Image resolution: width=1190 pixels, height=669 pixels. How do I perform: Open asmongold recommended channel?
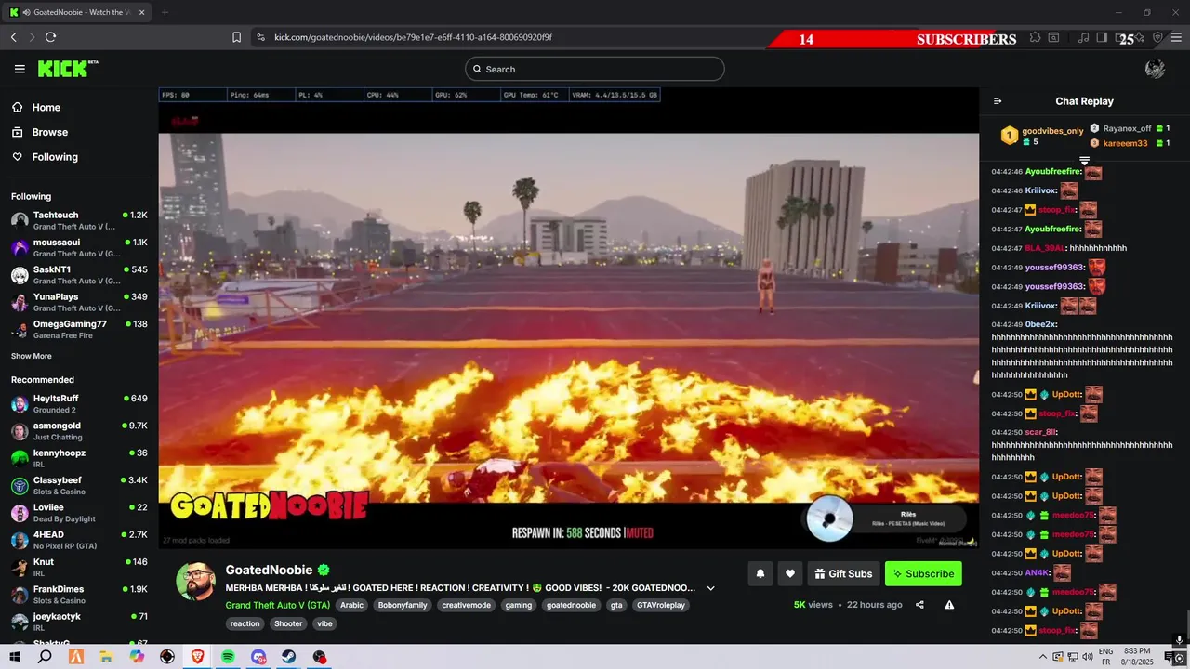[x=79, y=431]
